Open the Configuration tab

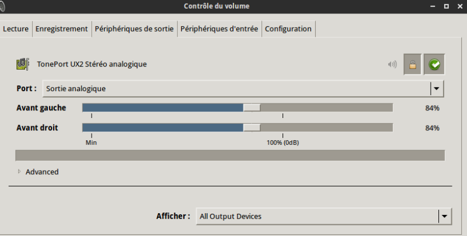click(288, 29)
